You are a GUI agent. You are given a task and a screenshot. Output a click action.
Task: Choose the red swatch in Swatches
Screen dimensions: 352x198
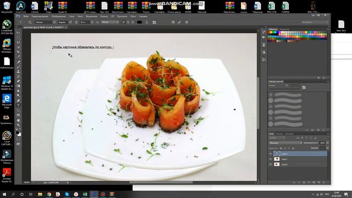269,32
